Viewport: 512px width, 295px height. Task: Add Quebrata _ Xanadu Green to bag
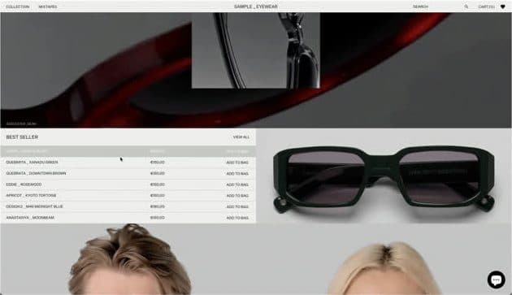point(237,163)
